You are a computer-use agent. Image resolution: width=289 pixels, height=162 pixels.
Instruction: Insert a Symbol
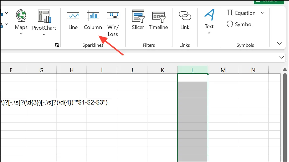[x=239, y=24]
